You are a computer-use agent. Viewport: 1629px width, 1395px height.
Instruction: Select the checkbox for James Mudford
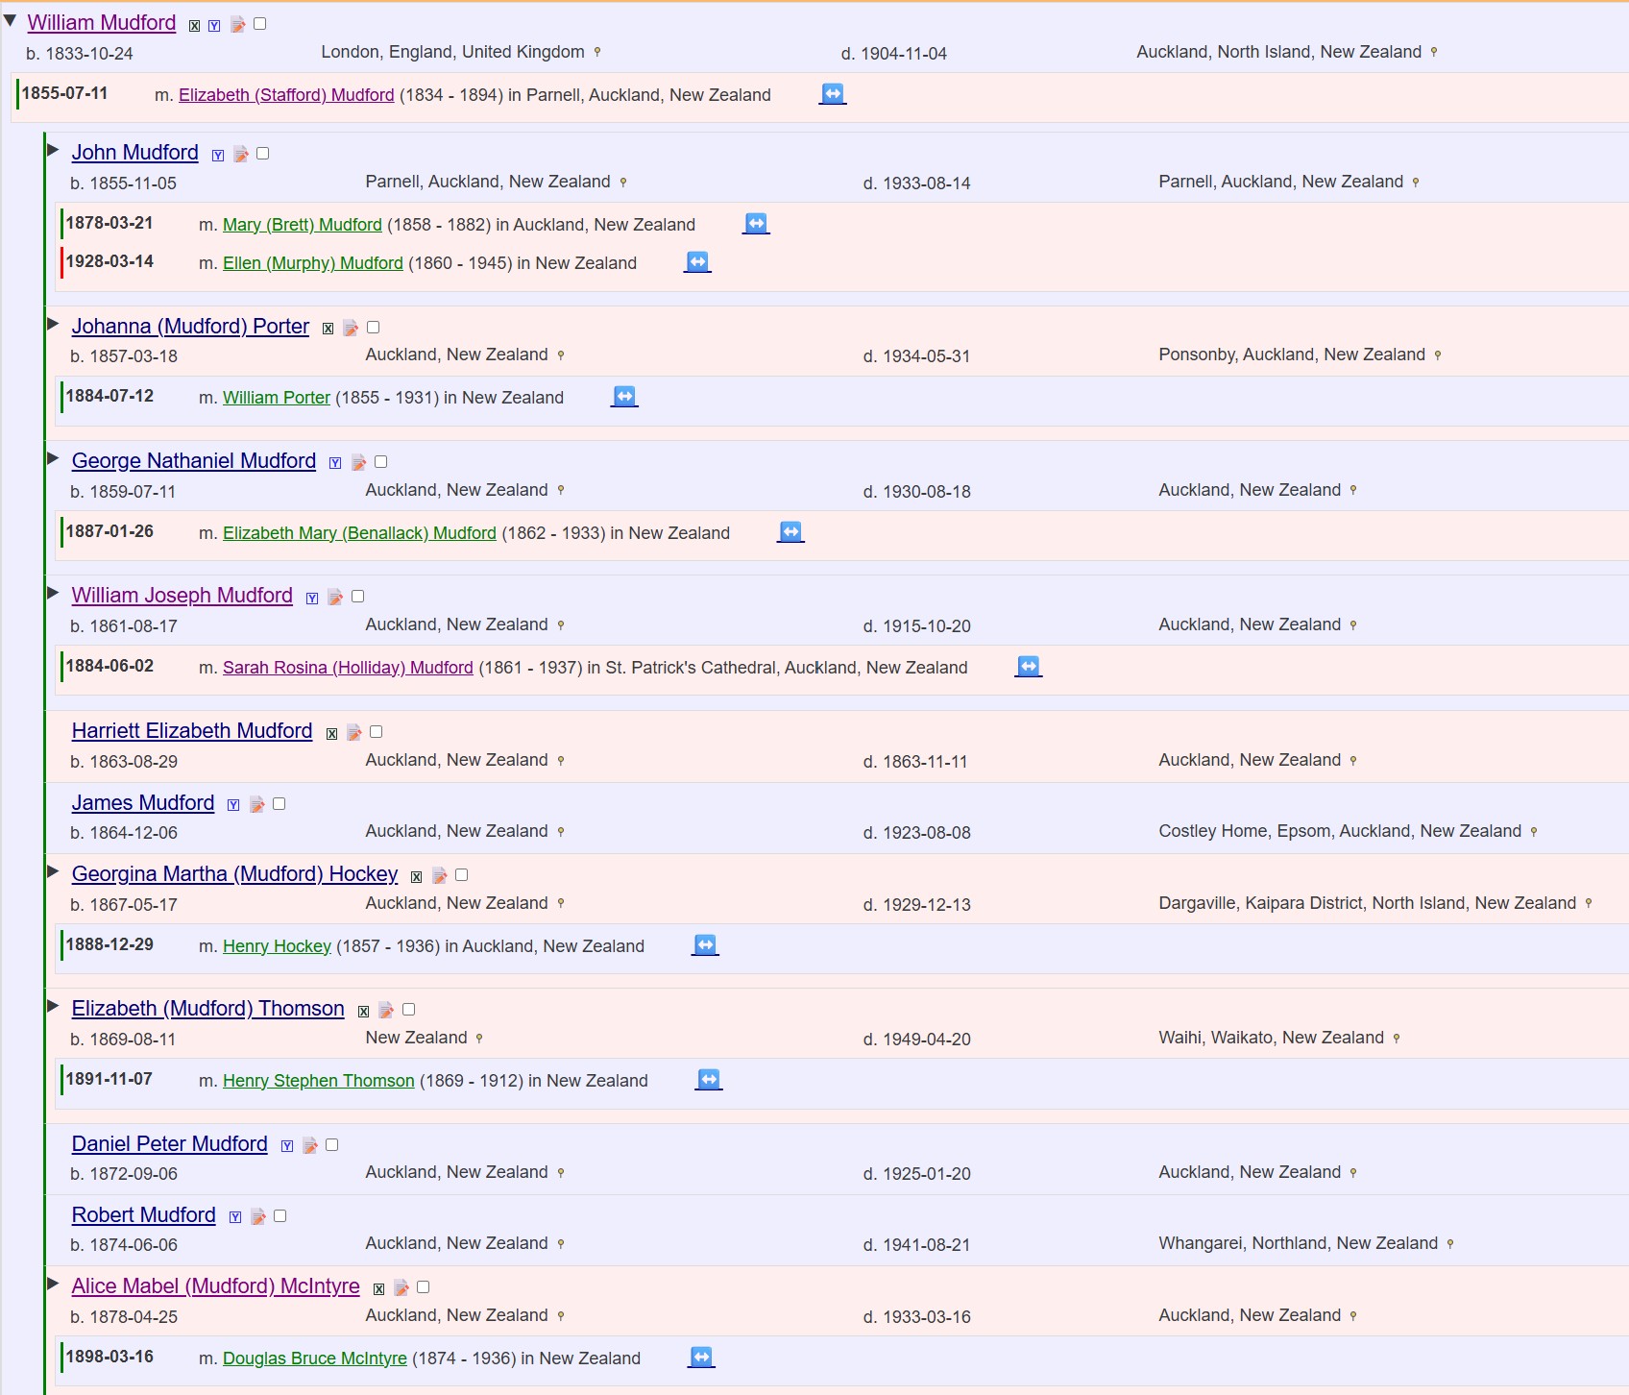(280, 804)
